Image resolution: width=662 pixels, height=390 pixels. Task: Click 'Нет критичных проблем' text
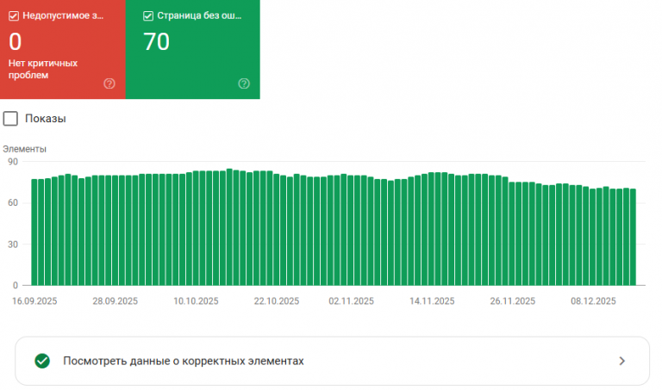point(43,69)
